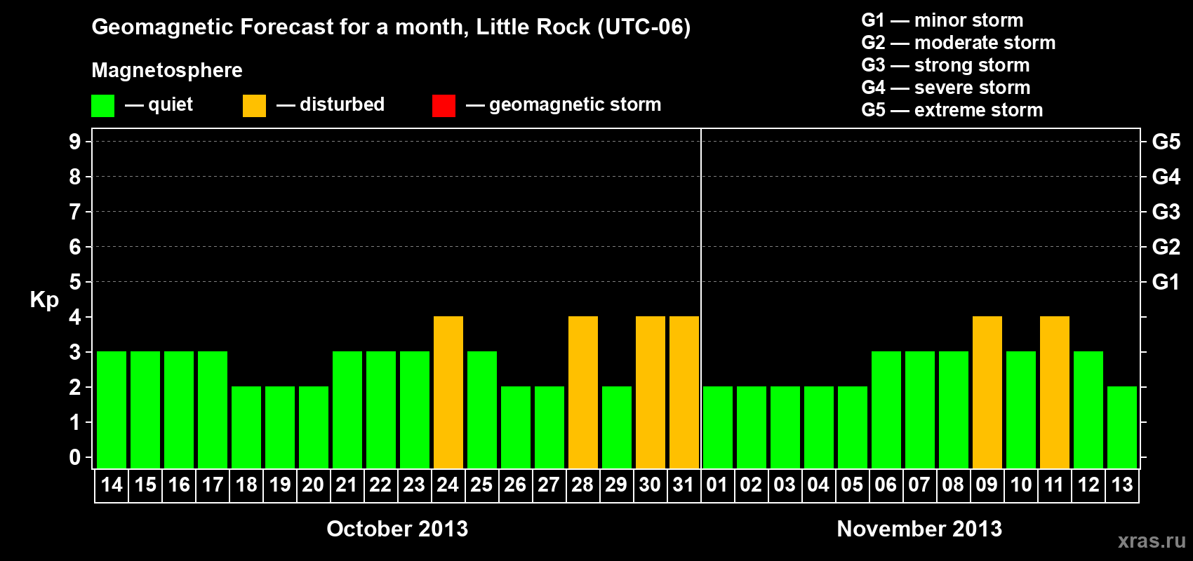Viewport: 1193px width, 561px height.
Task: Click date label 12 on the axis
Action: click(1088, 485)
